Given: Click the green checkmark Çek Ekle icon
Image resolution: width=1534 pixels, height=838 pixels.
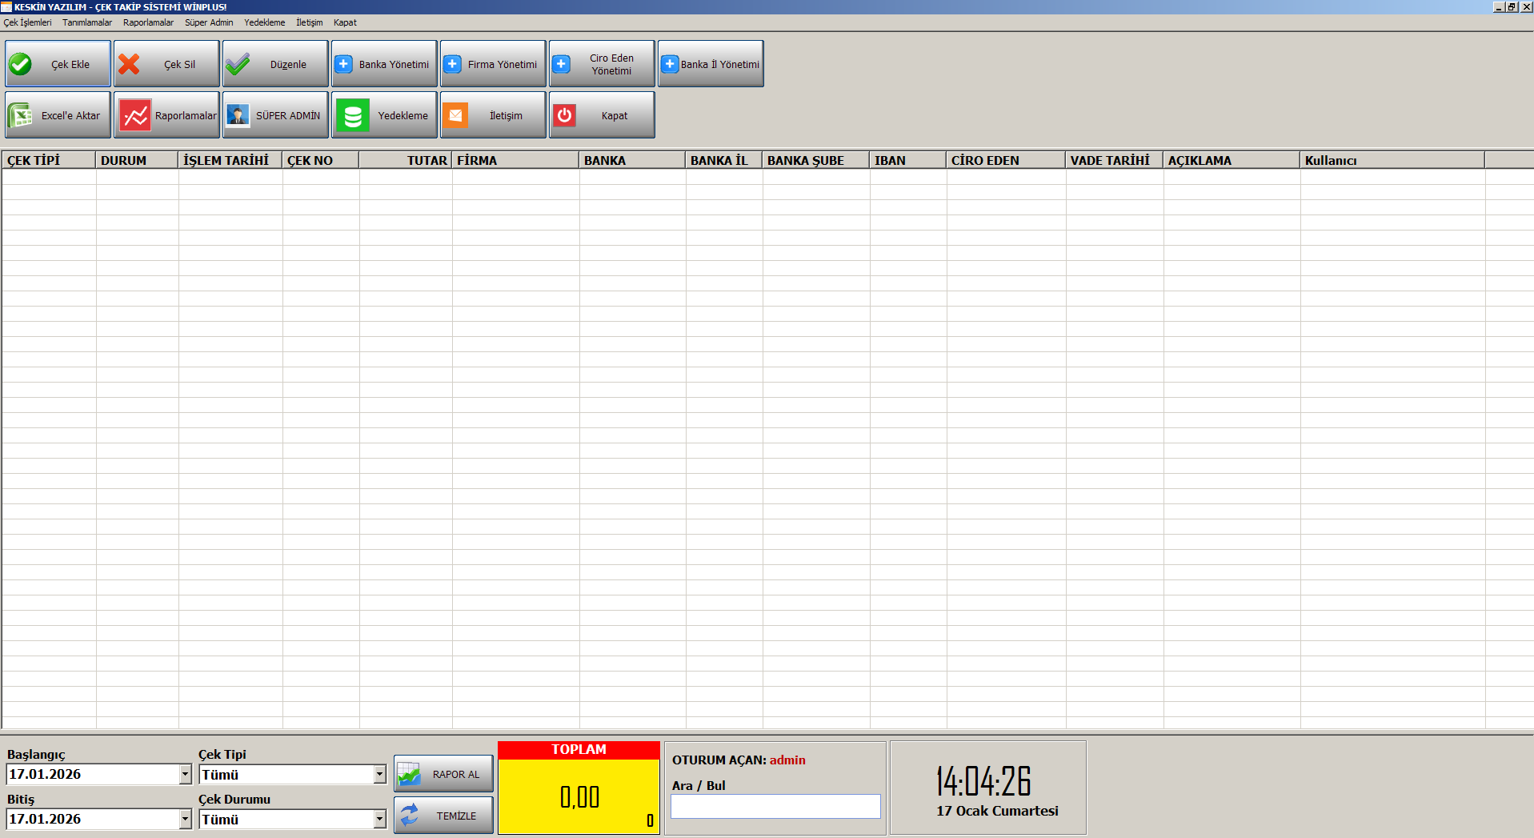Looking at the screenshot, I should 21,64.
